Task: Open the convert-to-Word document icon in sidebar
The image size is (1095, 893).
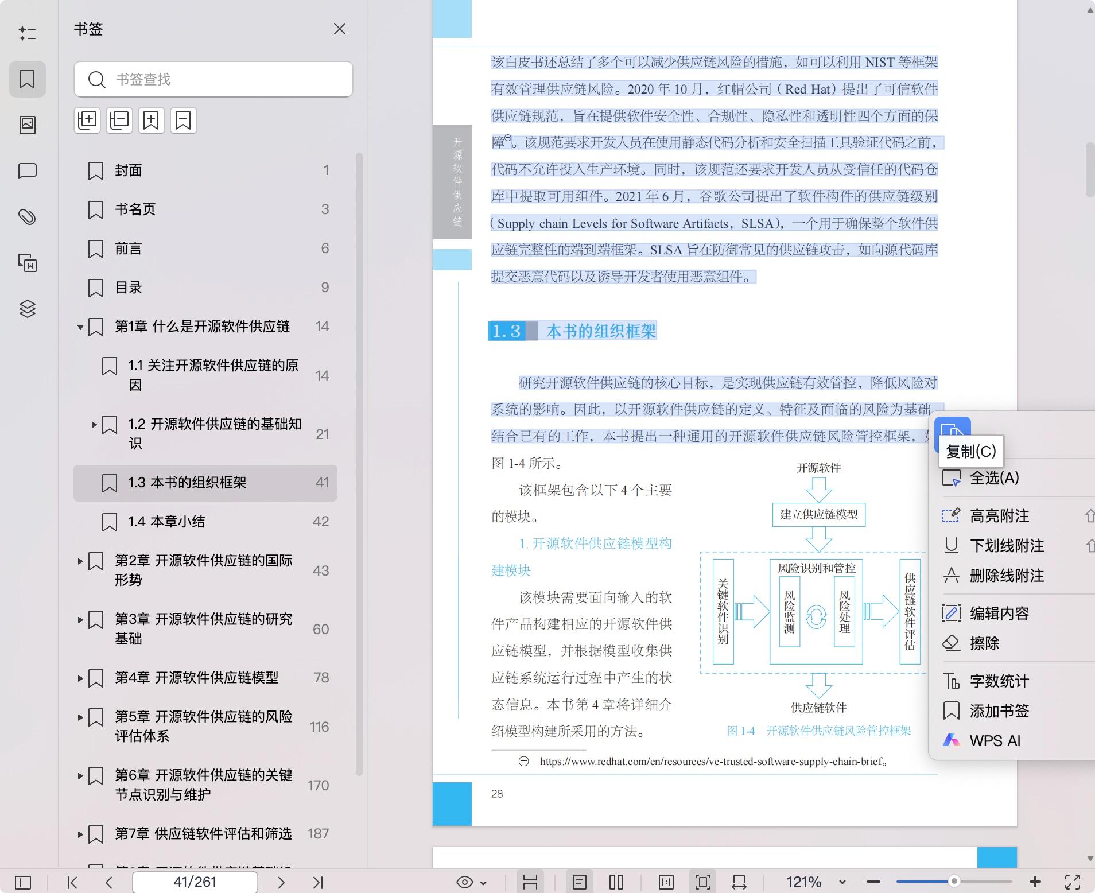Action: [x=27, y=262]
